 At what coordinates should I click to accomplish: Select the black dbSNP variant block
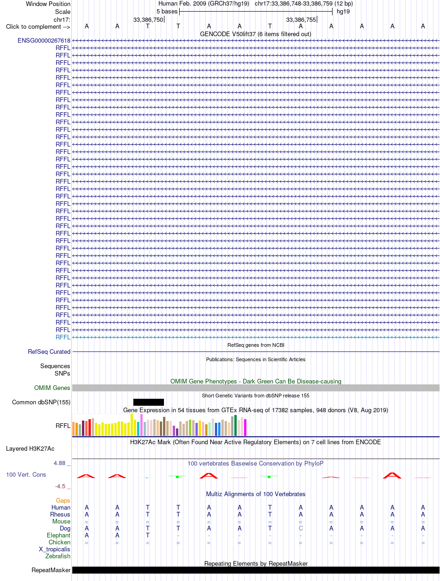(149, 402)
